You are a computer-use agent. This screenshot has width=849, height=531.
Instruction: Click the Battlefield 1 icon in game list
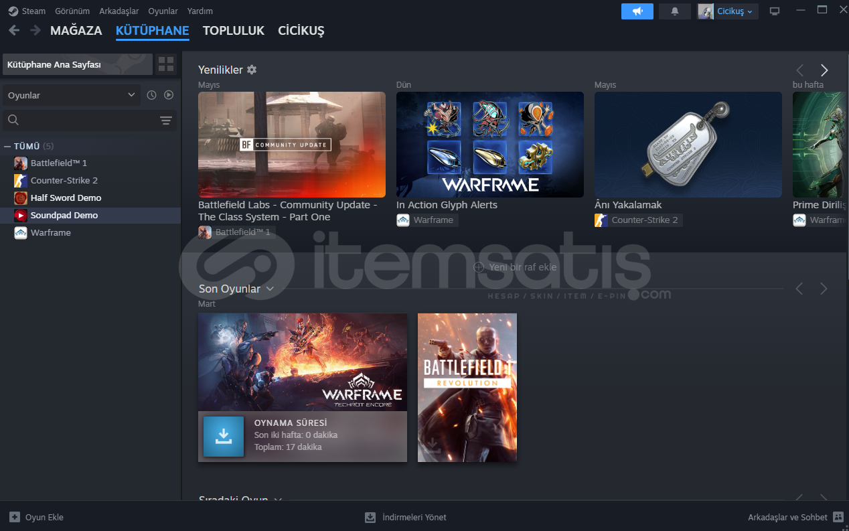click(20, 163)
